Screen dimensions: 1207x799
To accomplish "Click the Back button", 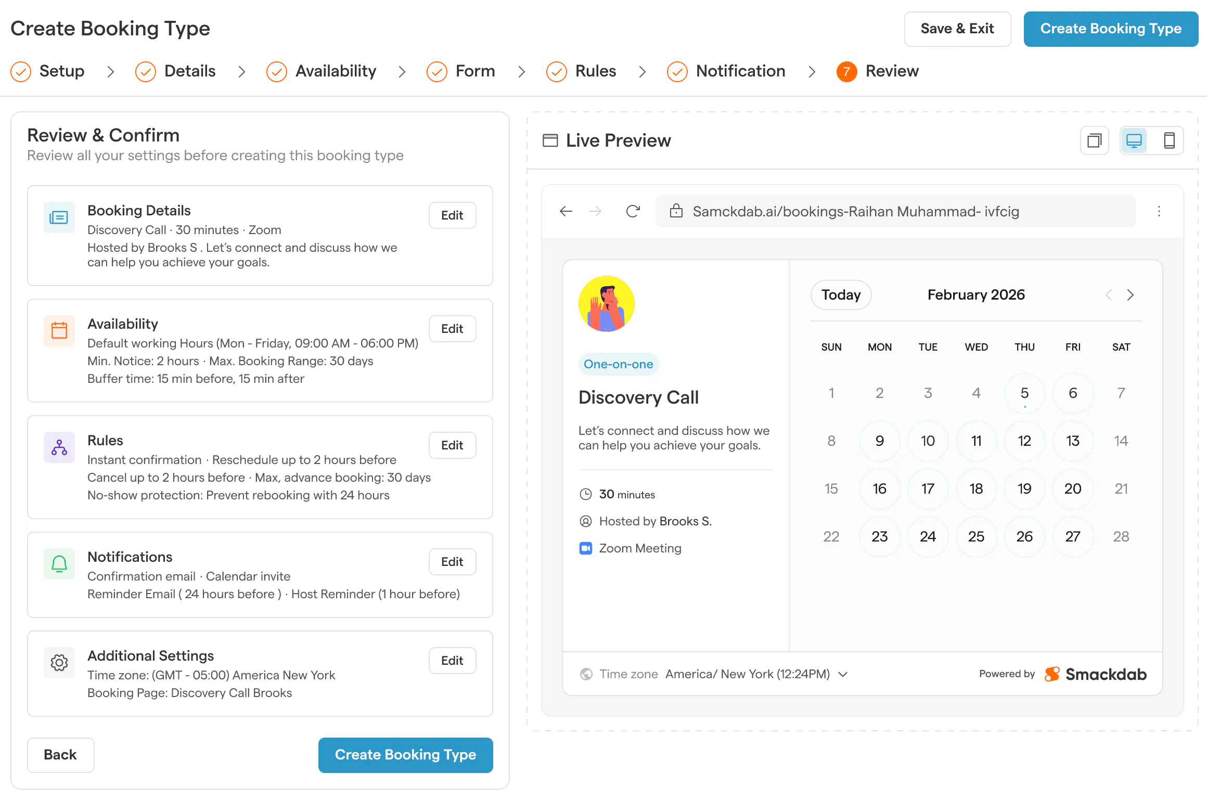I will pyautogui.click(x=60, y=755).
